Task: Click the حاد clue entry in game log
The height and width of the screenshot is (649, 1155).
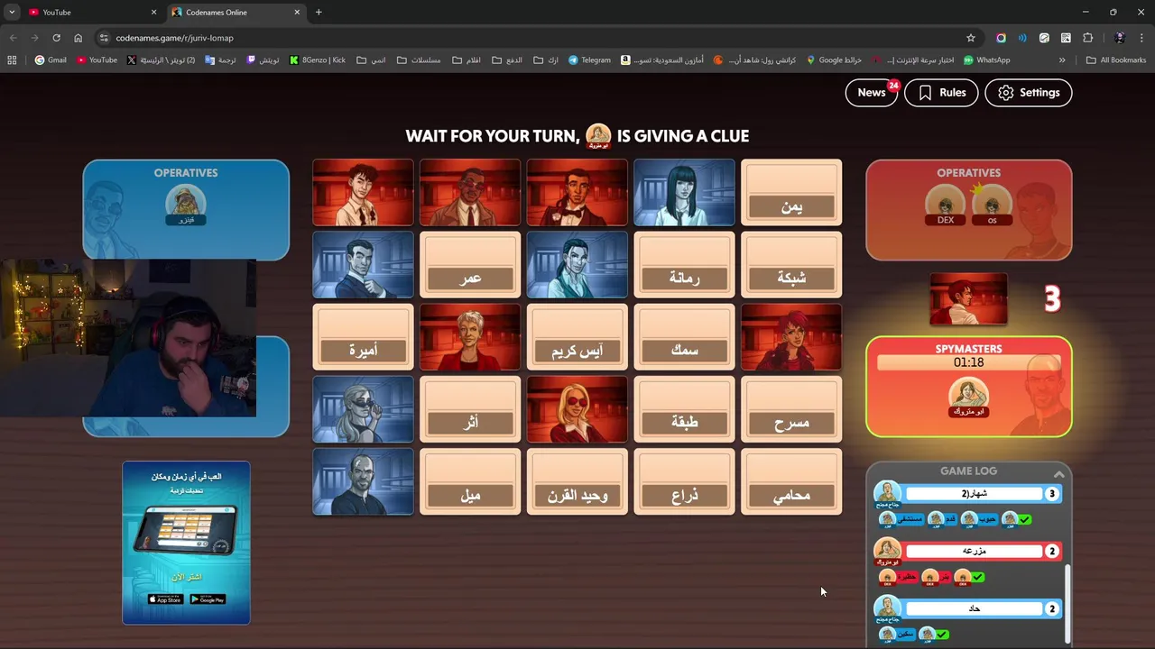Action: (975, 608)
